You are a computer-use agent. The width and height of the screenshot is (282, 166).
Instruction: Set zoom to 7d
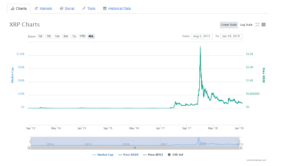[x=49, y=36]
